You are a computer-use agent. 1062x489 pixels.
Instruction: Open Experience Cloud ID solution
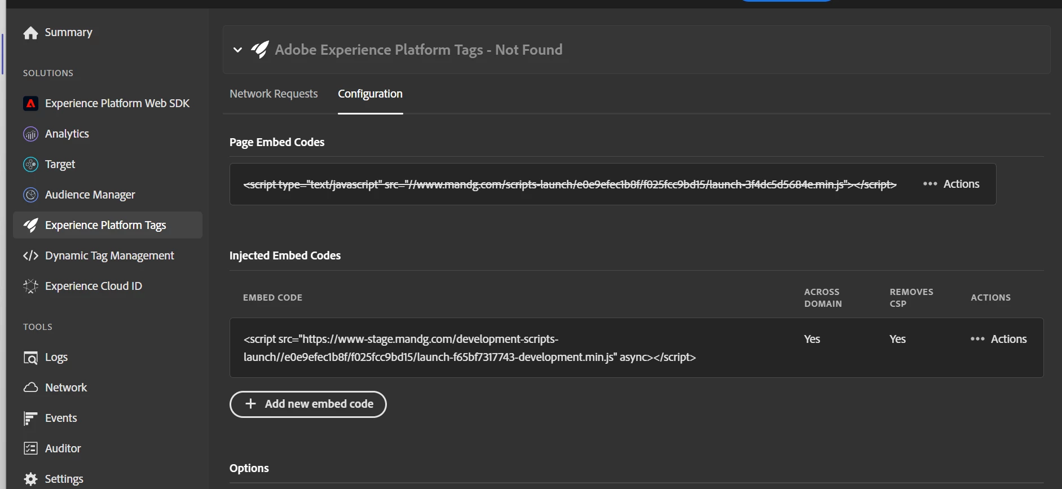[107, 286]
